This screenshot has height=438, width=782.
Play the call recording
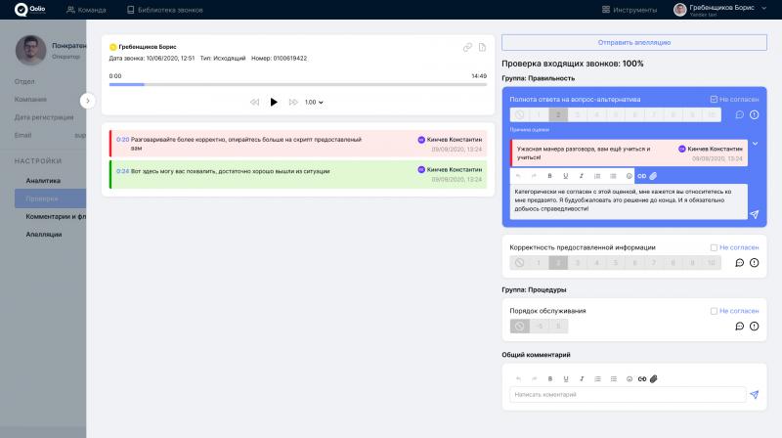point(274,102)
